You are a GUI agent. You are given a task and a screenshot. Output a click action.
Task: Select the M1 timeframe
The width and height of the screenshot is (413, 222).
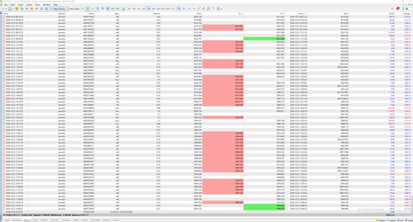pyautogui.click(x=129, y=9)
